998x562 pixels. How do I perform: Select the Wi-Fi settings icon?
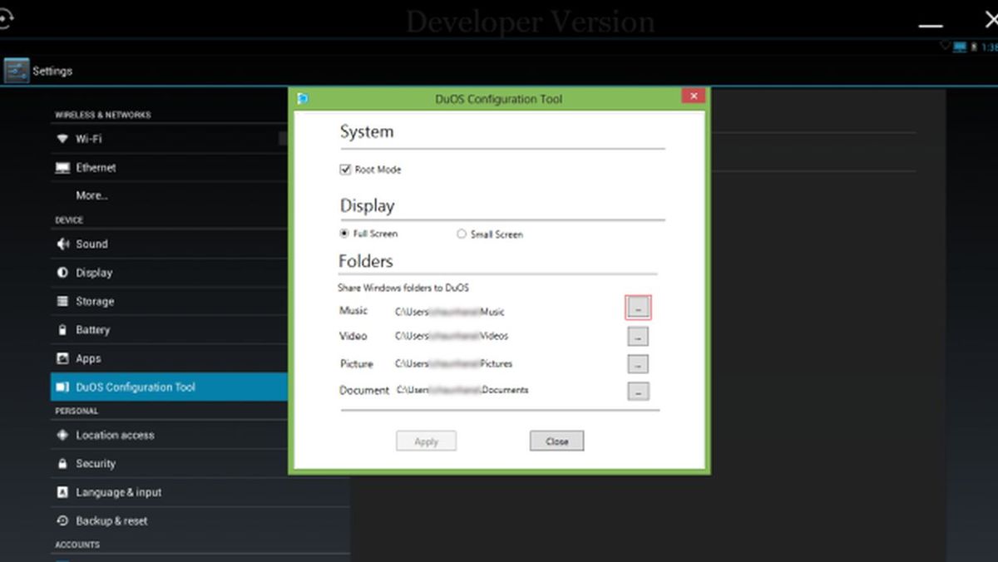[x=62, y=139]
